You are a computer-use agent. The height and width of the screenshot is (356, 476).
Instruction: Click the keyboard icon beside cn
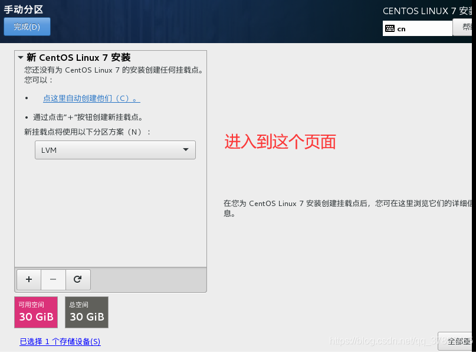point(390,28)
